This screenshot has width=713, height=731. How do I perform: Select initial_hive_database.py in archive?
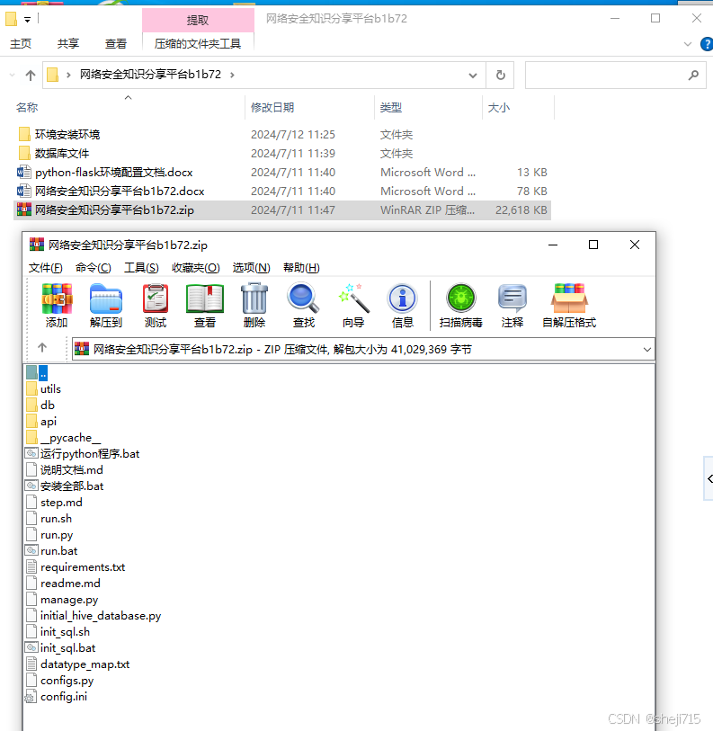tap(94, 616)
